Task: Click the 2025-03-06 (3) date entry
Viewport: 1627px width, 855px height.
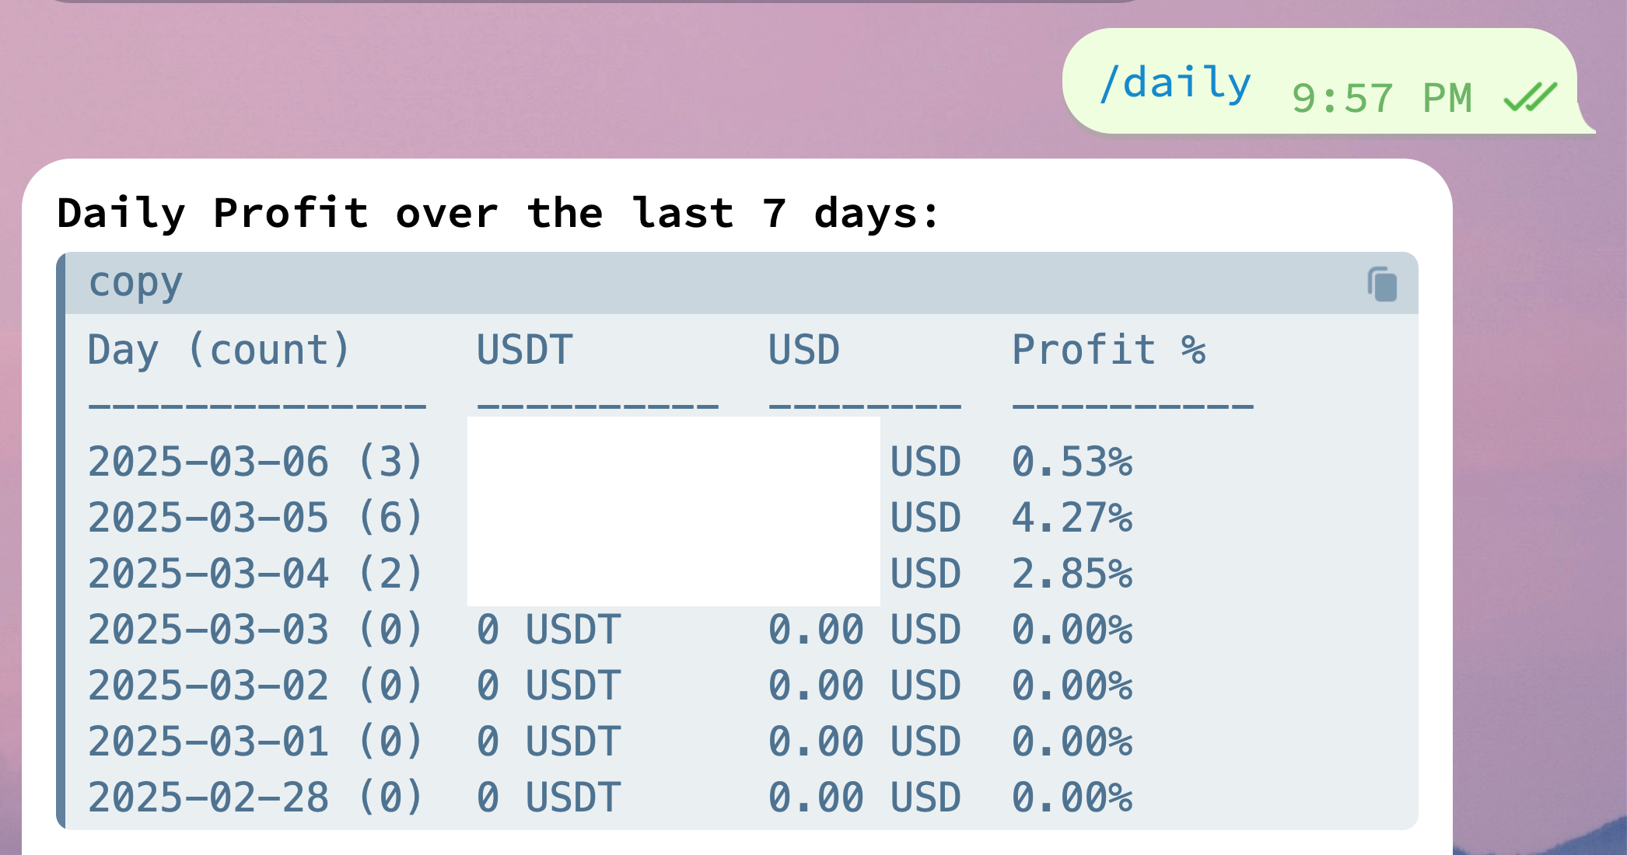Action: tap(254, 462)
